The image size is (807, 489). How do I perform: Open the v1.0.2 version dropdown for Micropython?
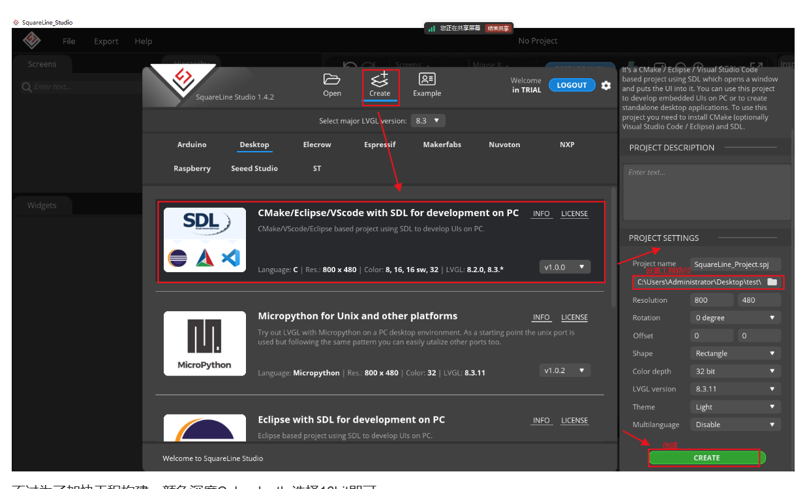565,370
